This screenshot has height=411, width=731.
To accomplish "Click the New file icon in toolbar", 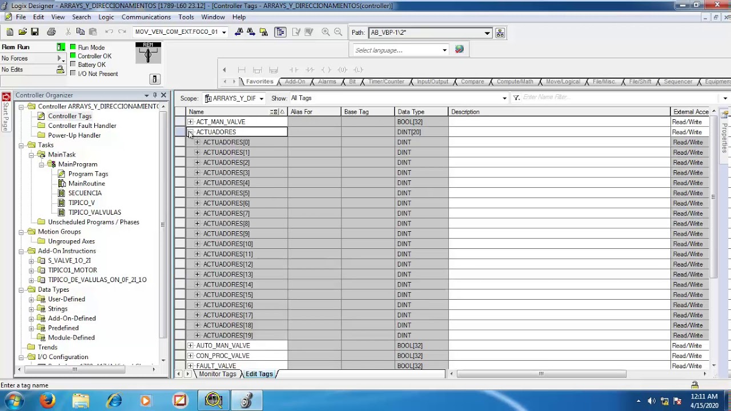I will click(10, 32).
